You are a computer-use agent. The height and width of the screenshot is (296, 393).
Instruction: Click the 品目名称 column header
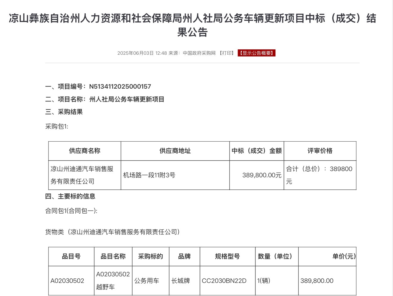tap(113, 256)
